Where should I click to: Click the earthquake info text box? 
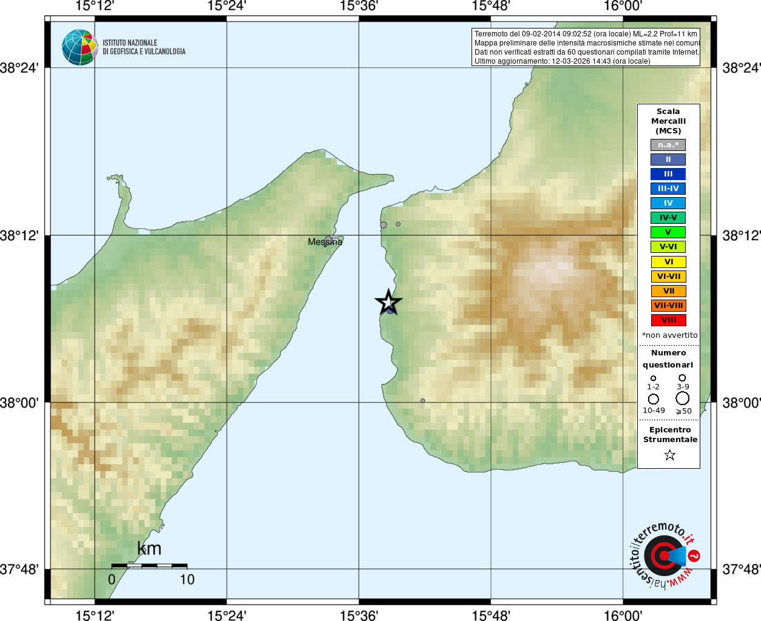click(586, 47)
